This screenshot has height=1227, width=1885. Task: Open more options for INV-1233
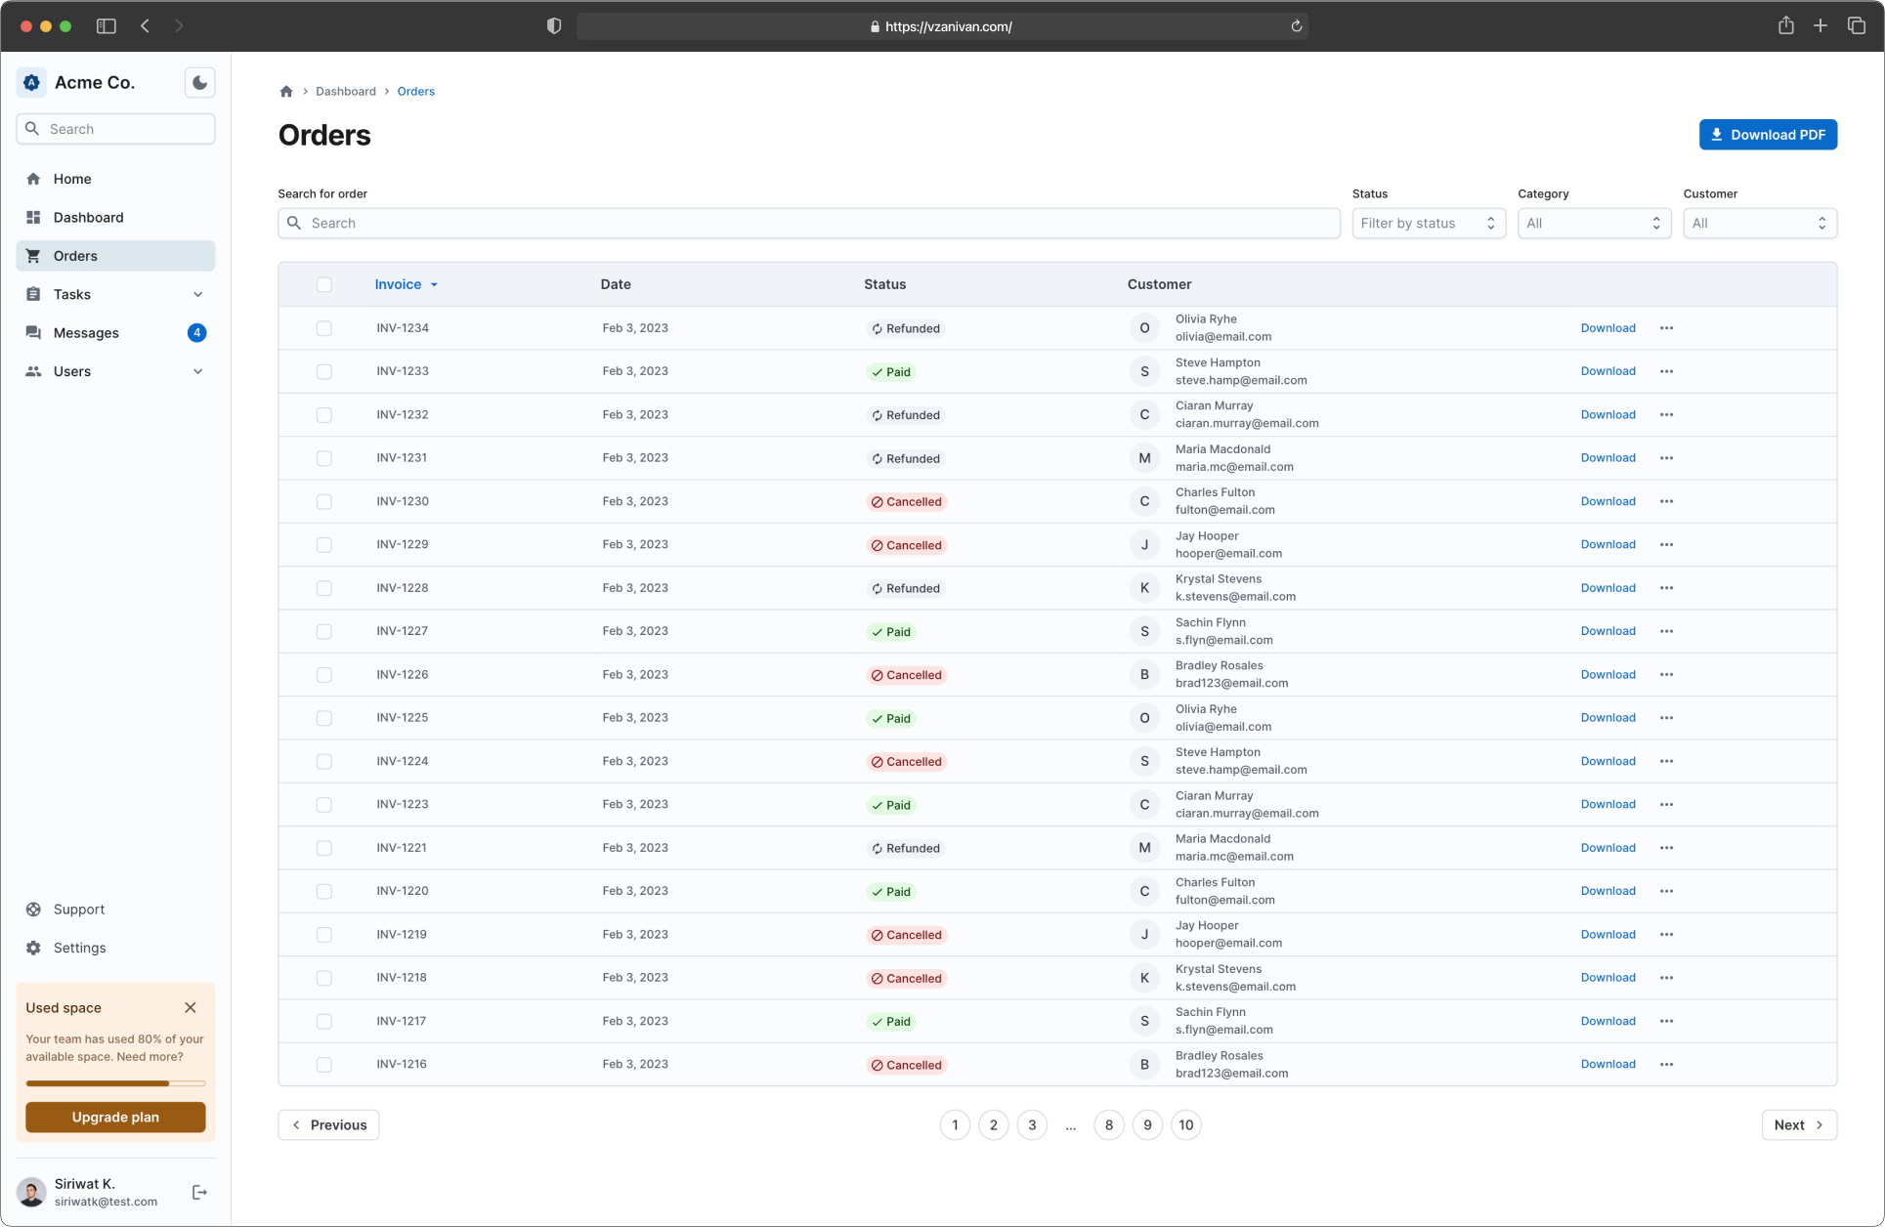1666,371
